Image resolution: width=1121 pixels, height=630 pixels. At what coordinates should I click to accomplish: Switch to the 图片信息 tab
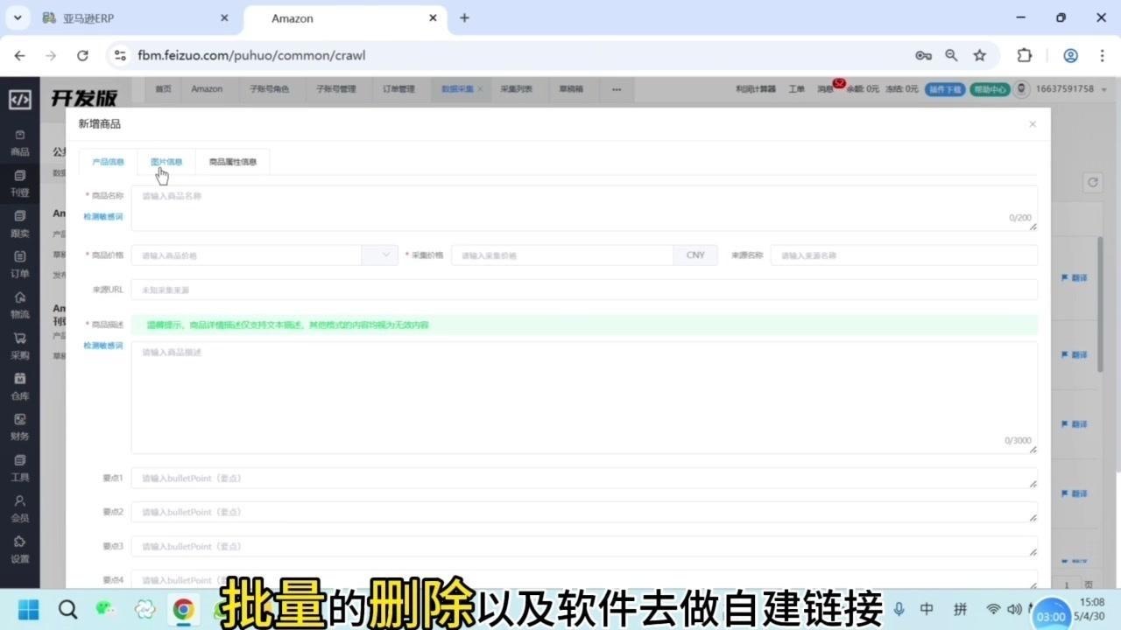coord(166,162)
